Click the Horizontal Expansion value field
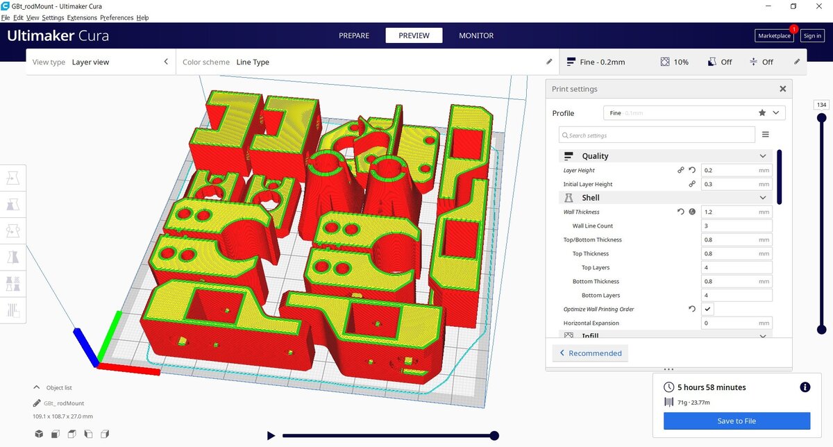 click(737, 323)
